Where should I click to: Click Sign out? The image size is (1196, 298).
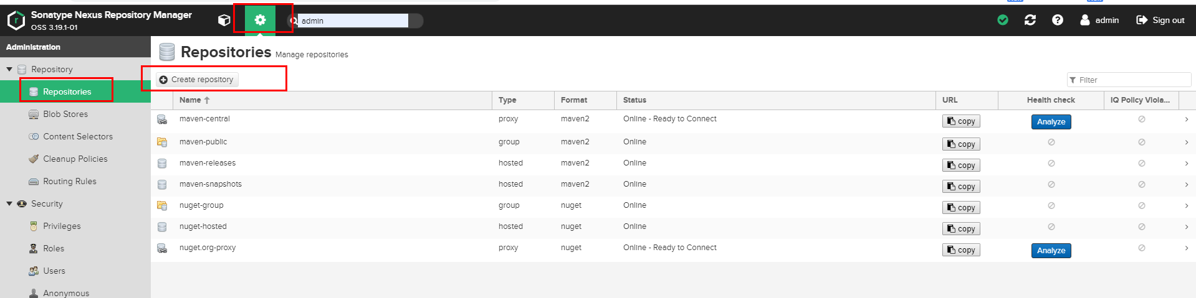(x=1160, y=20)
